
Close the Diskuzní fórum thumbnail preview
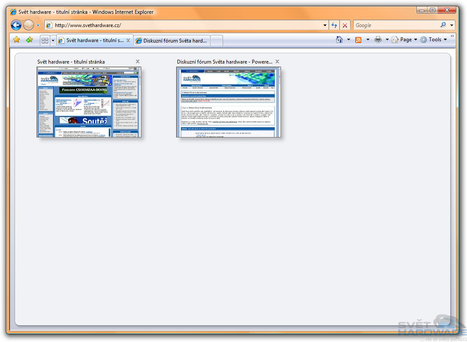[x=278, y=61]
